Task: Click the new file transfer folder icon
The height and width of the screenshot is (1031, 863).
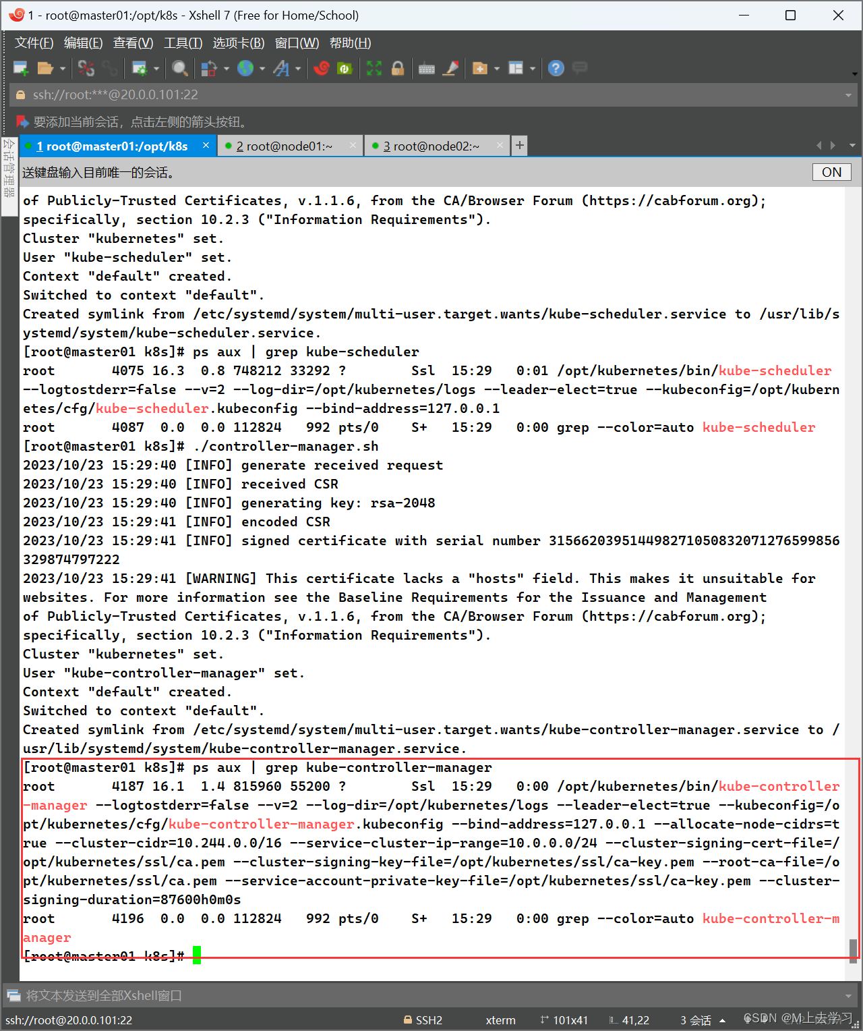Action: click(480, 68)
